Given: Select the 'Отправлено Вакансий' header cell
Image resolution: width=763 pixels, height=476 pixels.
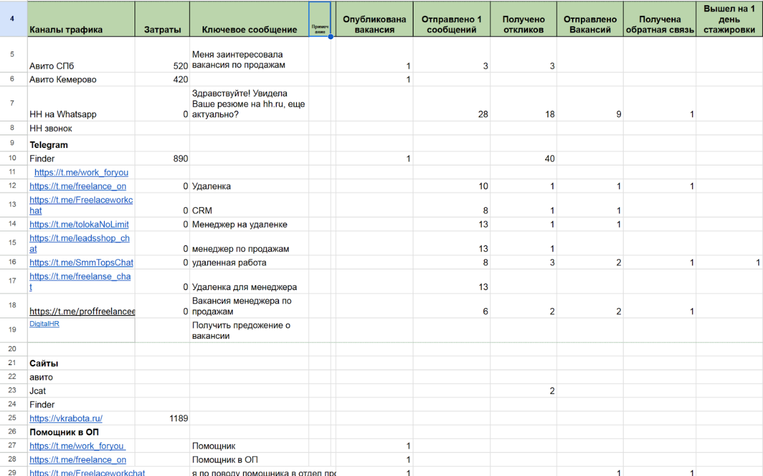Looking at the screenshot, I should point(590,19).
